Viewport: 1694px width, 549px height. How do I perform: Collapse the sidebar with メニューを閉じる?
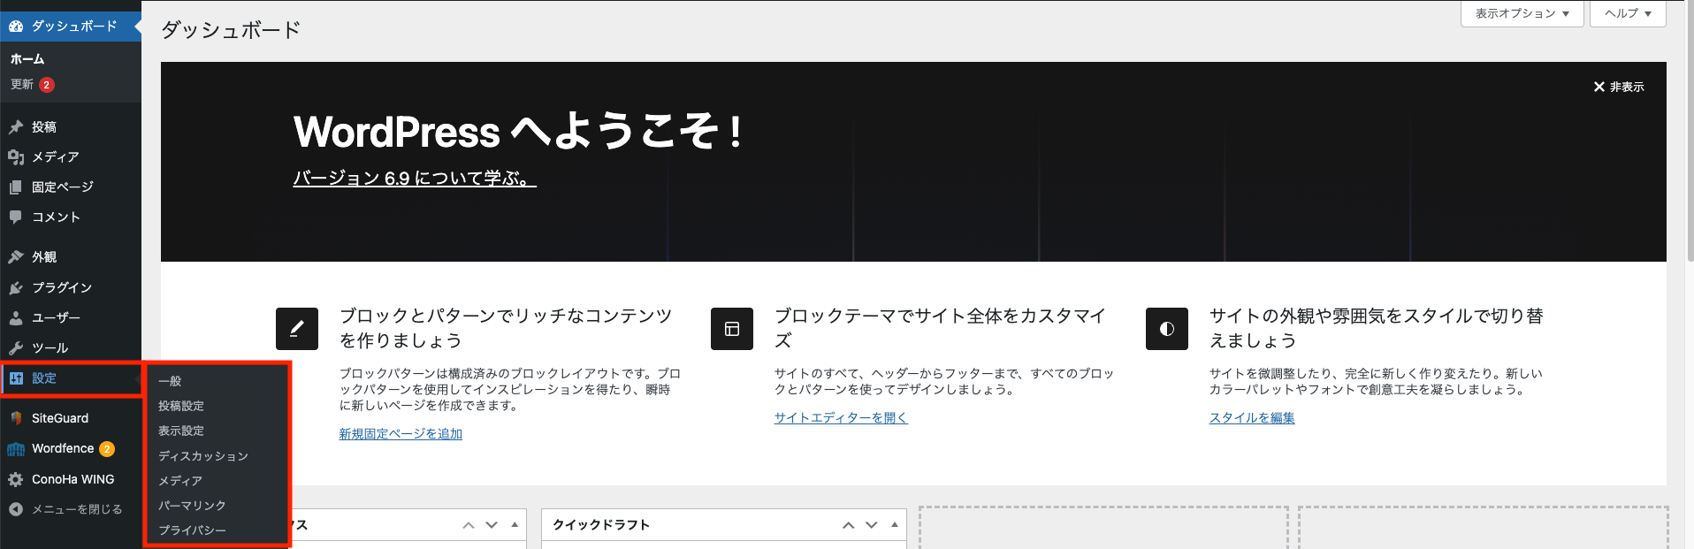(x=66, y=509)
